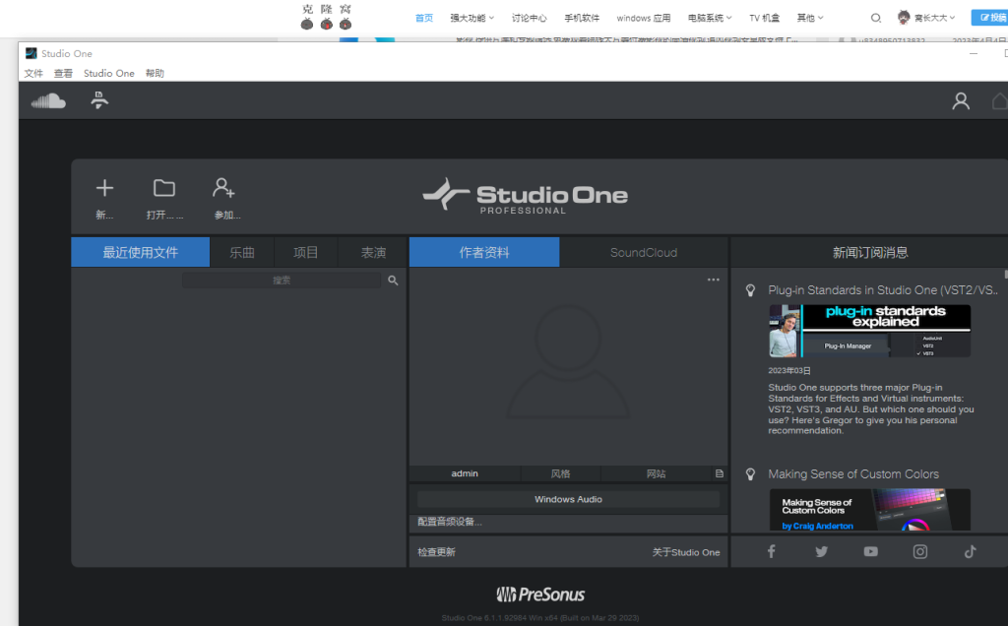Image resolution: width=1008 pixels, height=626 pixels.
Task: Click TV 机盒 on website nav
Action: [764, 18]
